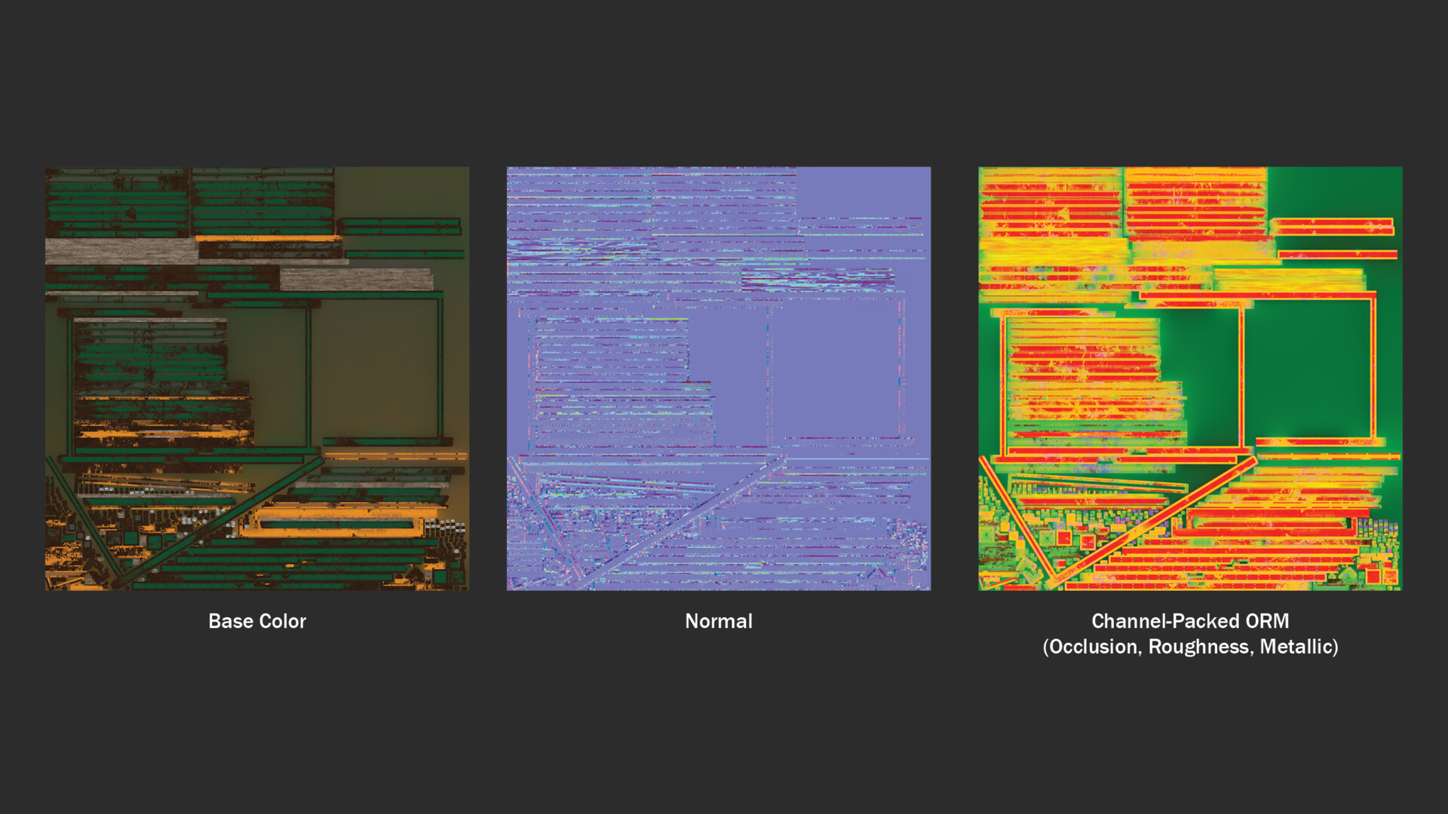Click the upper-left gray wood plank in Base Color
1448x814 pixels.
pyautogui.click(x=121, y=251)
